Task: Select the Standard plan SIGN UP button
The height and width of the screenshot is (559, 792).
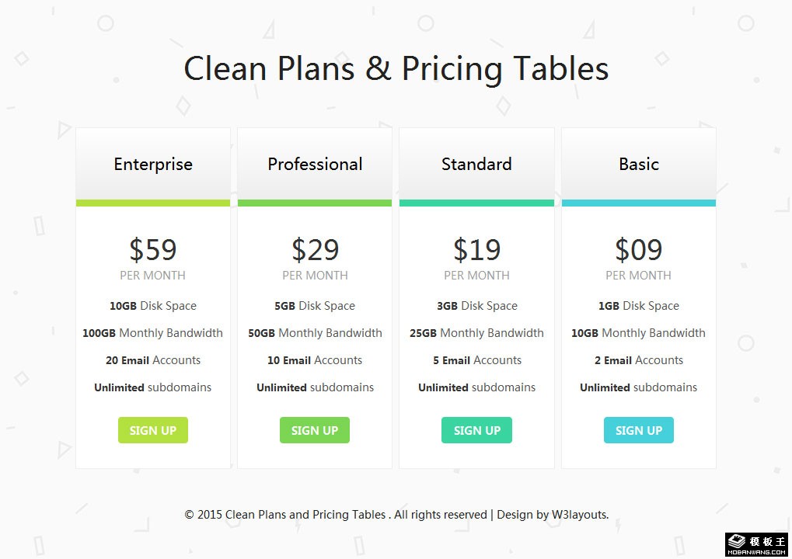Action: pyautogui.click(x=476, y=430)
